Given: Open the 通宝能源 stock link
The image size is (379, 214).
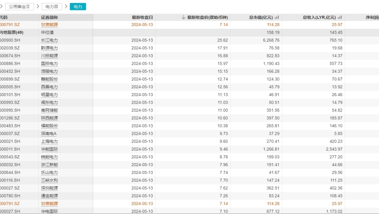Looking at the screenshot, I should pyautogui.click(x=49, y=196).
